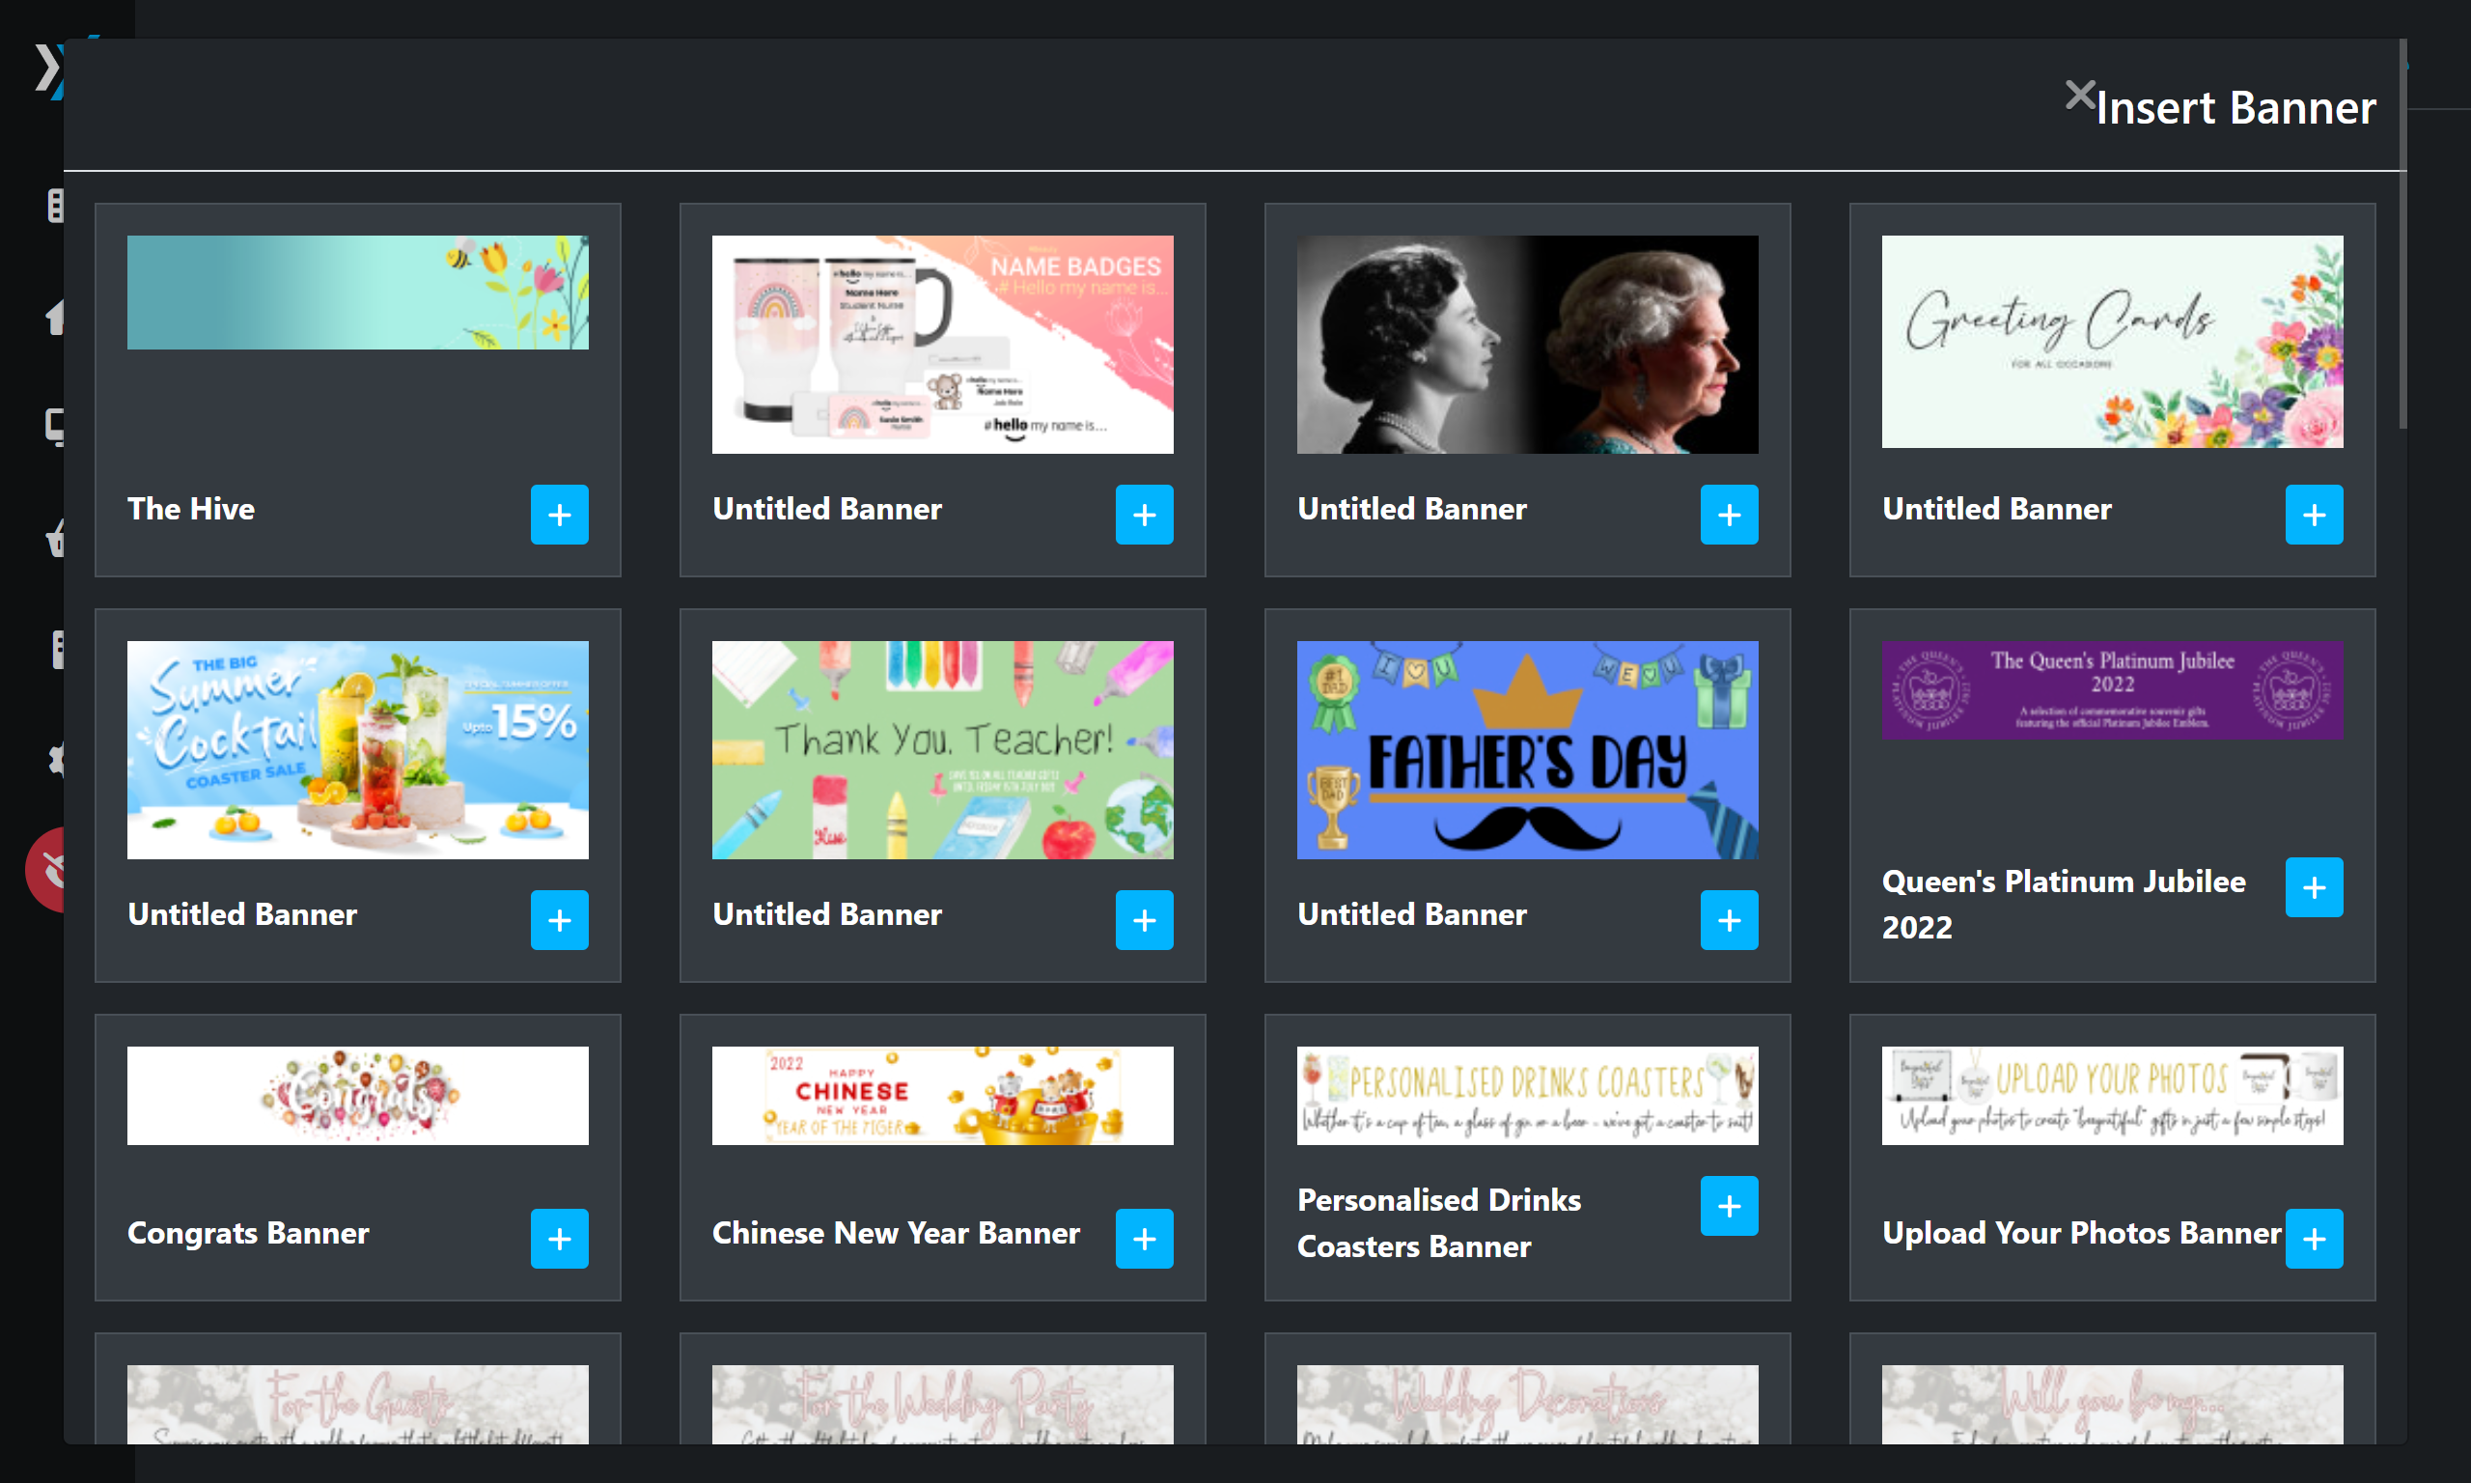Viewport: 2471px width, 1483px height.
Task: Add The Hive banner with plus icon
Action: click(x=559, y=515)
